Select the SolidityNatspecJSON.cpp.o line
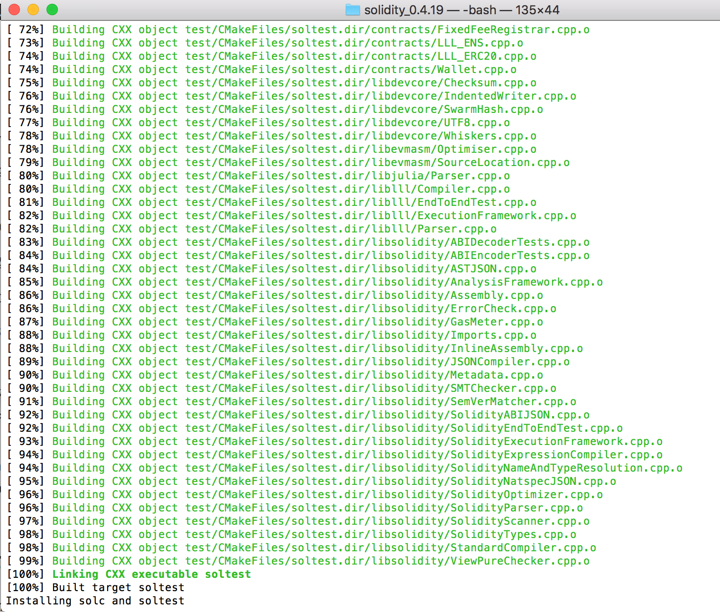 click(x=311, y=481)
